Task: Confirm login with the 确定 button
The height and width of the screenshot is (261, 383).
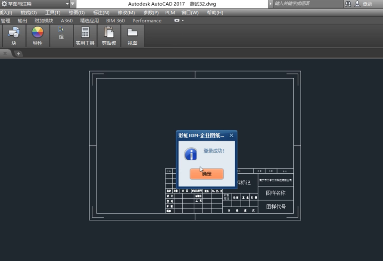Action: click(x=206, y=174)
